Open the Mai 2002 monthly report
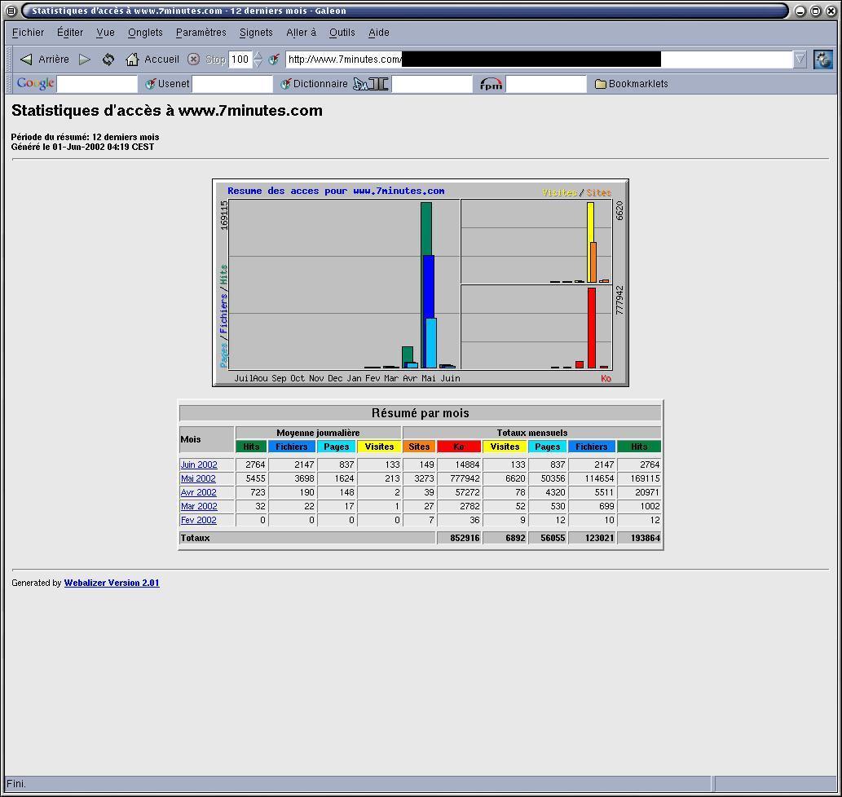The image size is (842, 797). point(198,478)
